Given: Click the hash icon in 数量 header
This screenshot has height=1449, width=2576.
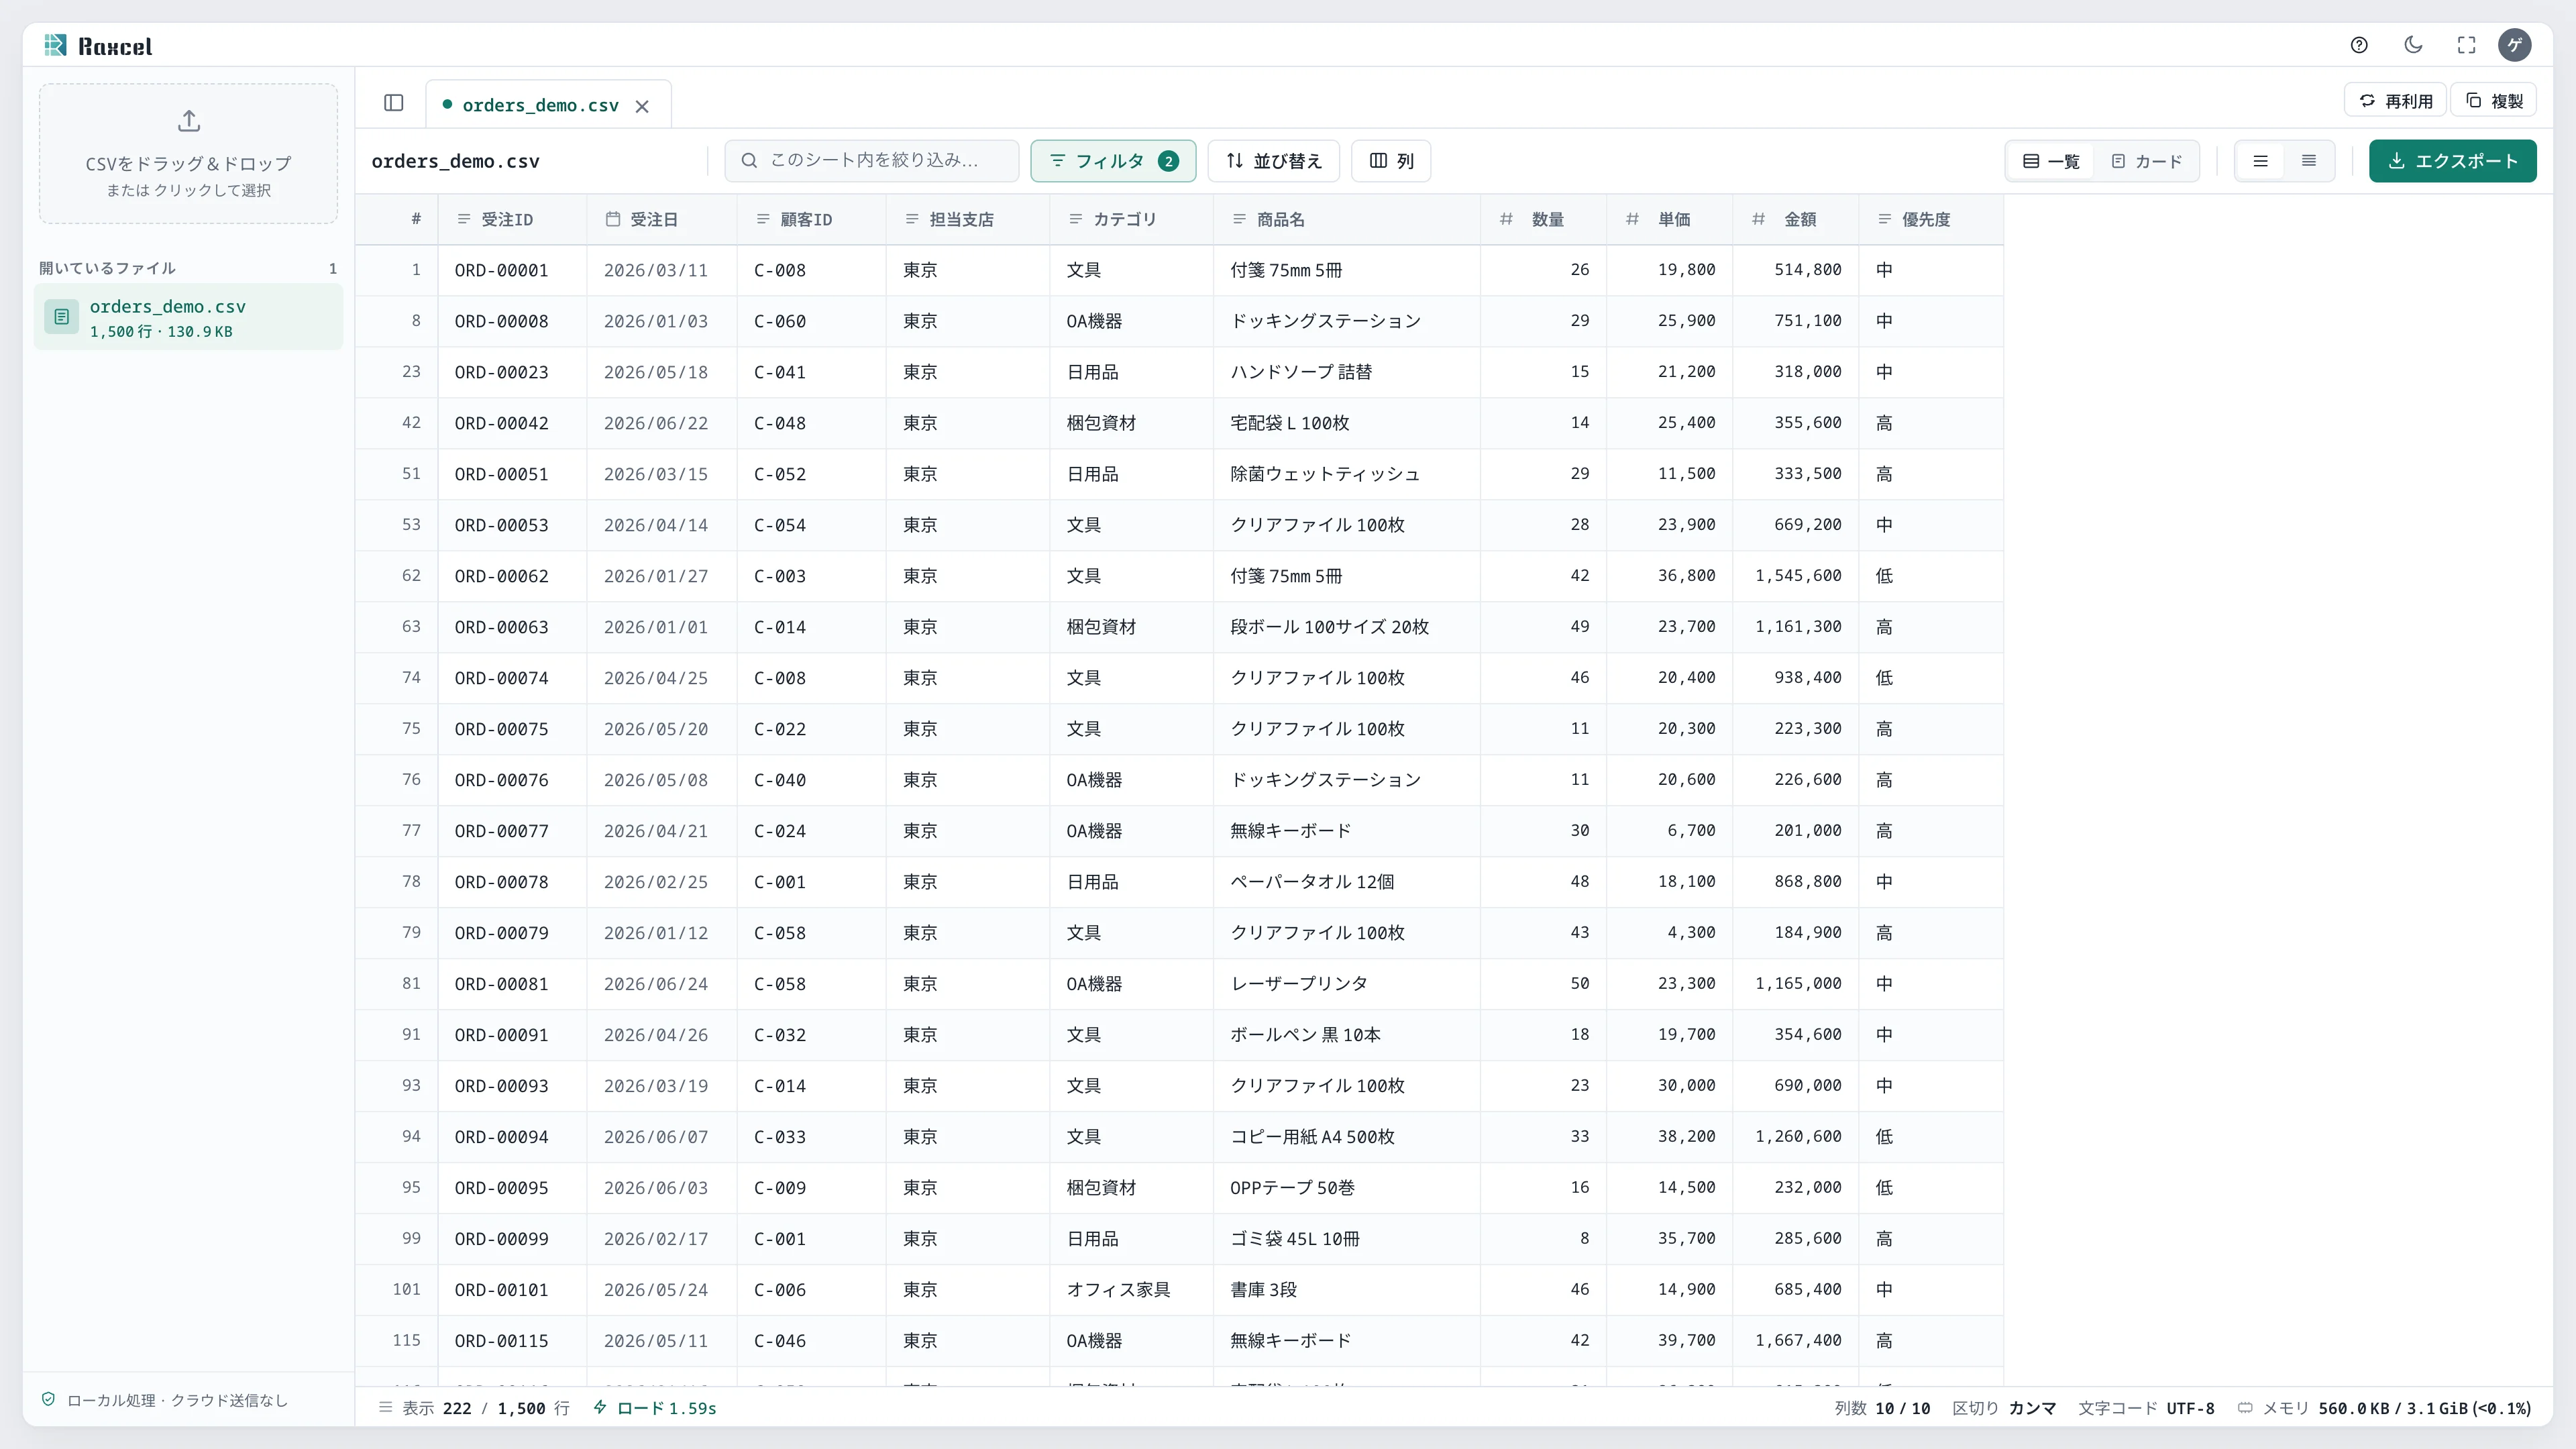Looking at the screenshot, I should (1506, 219).
